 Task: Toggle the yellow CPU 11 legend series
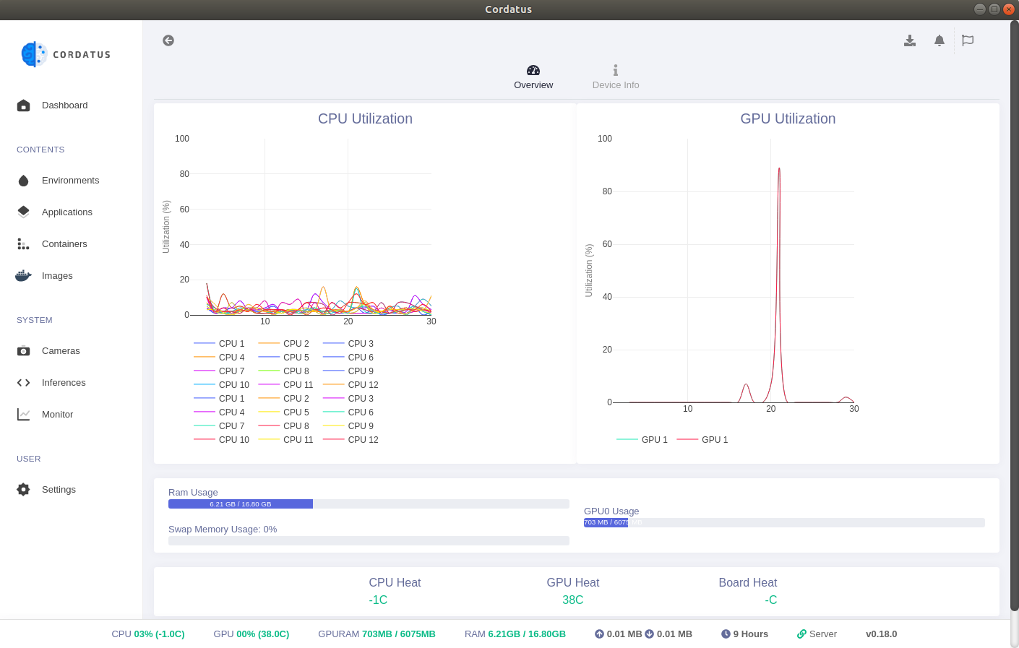(x=286, y=440)
